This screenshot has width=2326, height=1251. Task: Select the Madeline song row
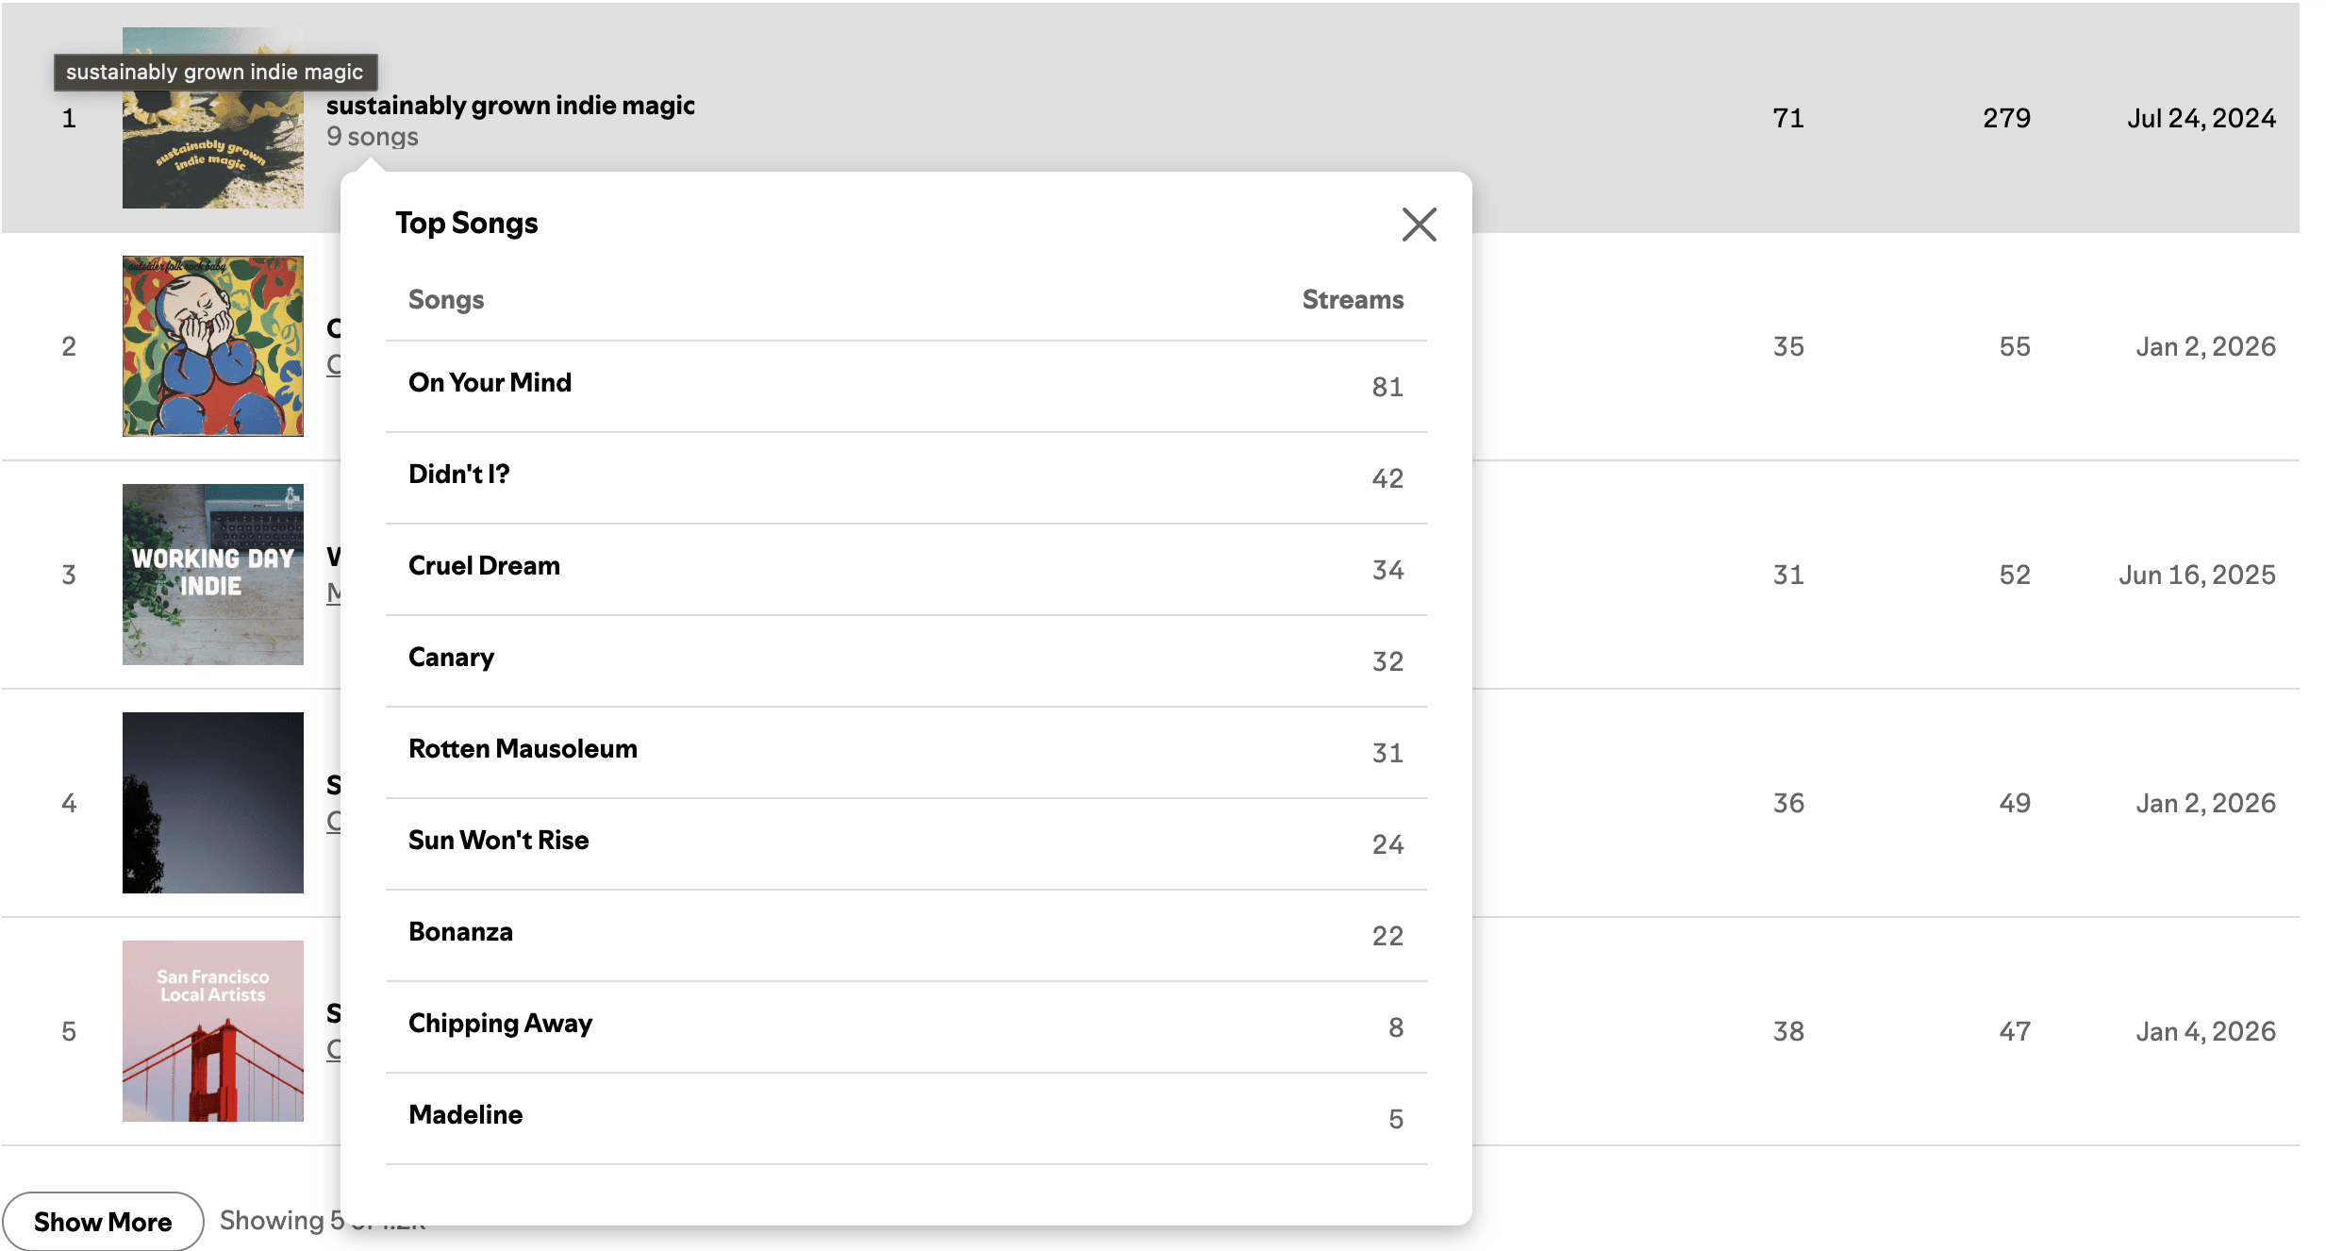pos(465,1115)
